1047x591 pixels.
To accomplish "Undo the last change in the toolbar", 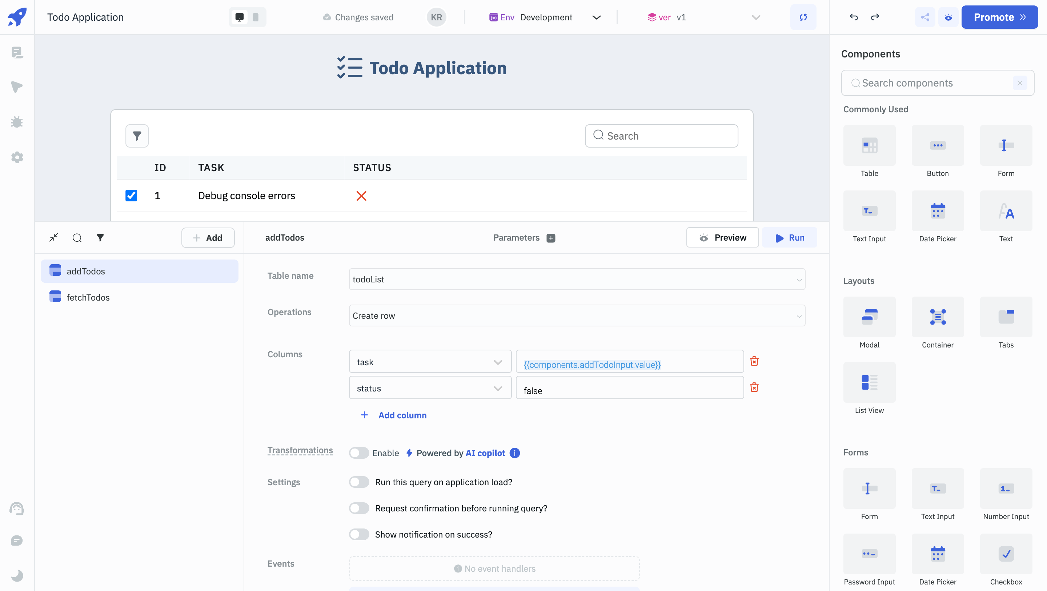I will tap(853, 17).
